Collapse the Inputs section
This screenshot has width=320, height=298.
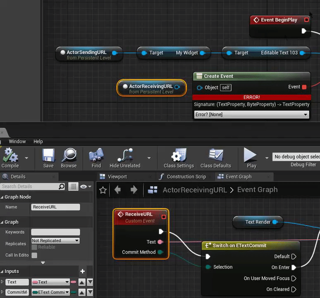pyautogui.click(x=2, y=272)
